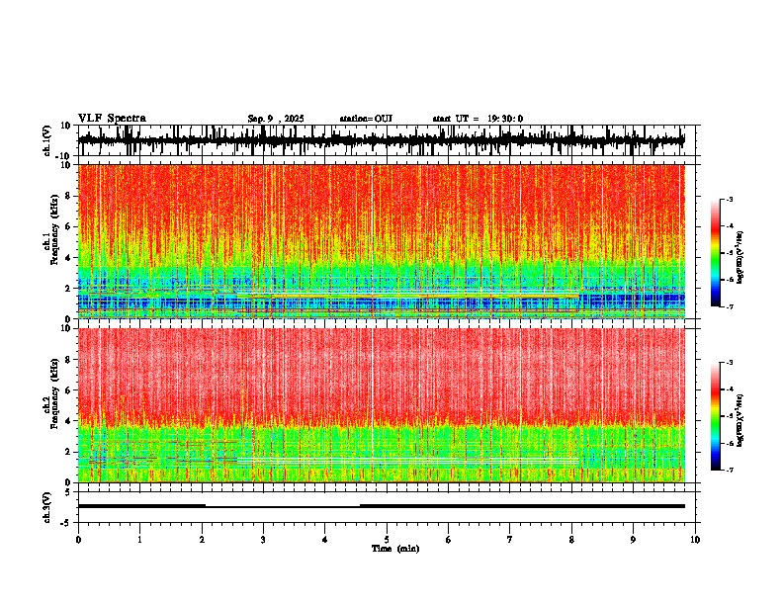The height and width of the screenshot is (605, 783).
Task: Click the "0" tick on the time axis
Action: [x=78, y=540]
